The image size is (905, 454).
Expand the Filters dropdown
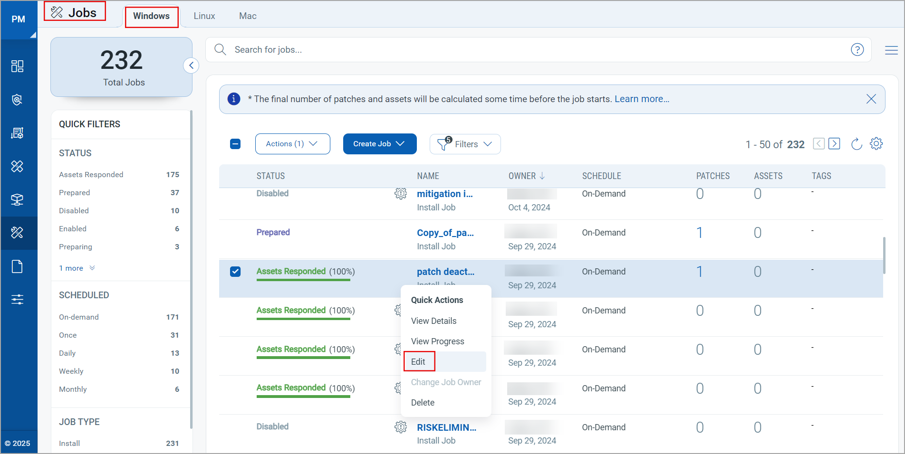coord(465,144)
